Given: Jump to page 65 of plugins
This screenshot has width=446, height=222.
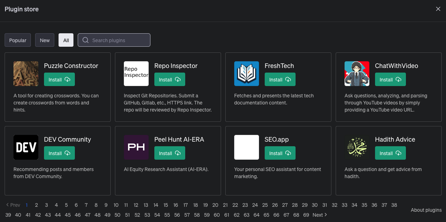Looking at the screenshot, I should pos(266,215).
